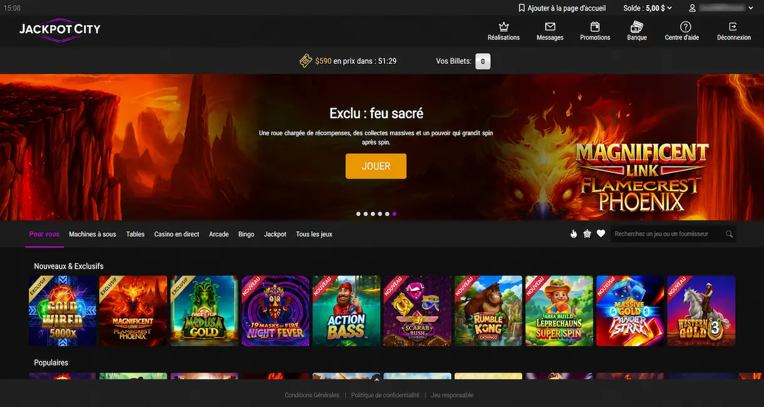Open the Conditions Générales link

(312, 395)
